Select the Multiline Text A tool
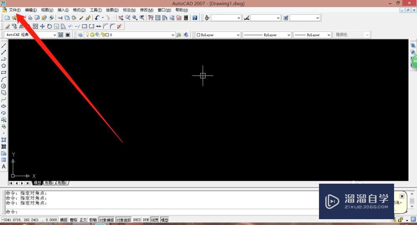417x225 pixels. coord(4,167)
